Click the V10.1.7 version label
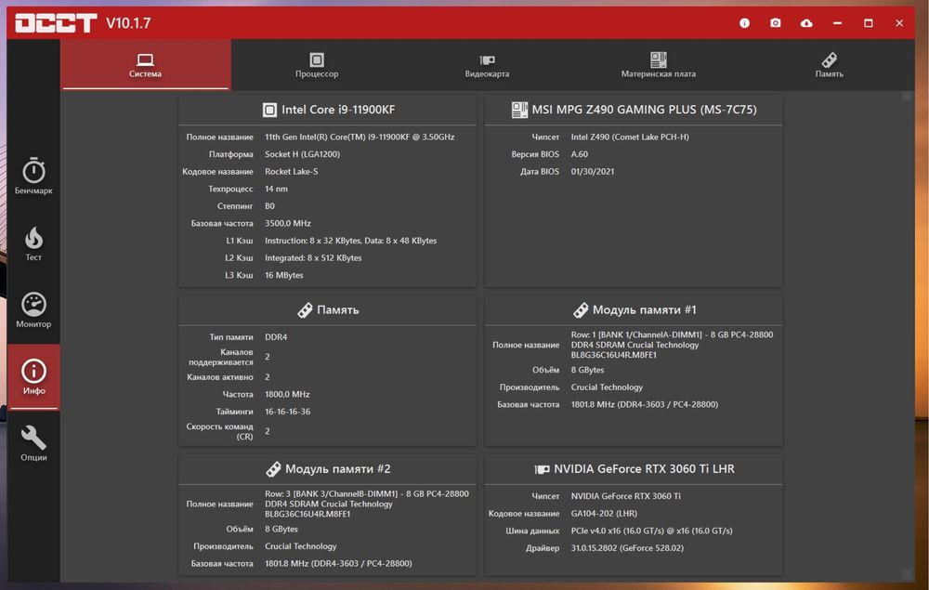This screenshot has width=929, height=590. (x=128, y=23)
